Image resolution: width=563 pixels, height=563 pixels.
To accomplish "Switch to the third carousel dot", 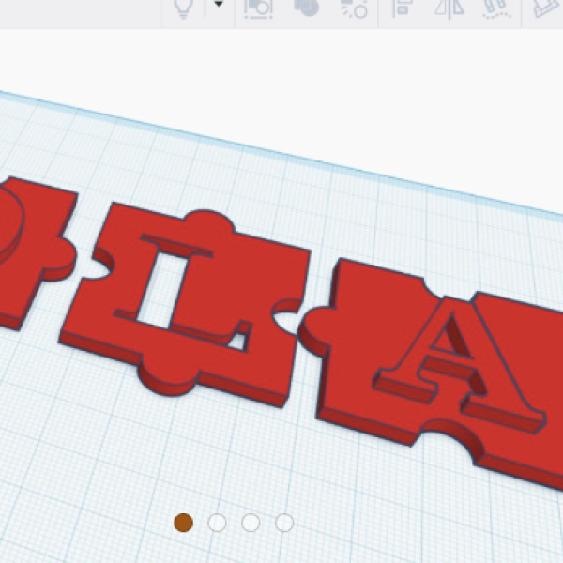I will click(x=251, y=523).
